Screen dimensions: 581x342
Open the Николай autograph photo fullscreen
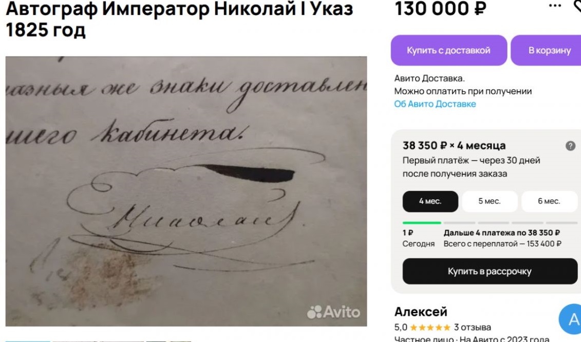coord(186,191)
